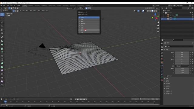The height and width of the screenshot is (109, 194).
Task: Select the Move tool
Action: point(2,22)
